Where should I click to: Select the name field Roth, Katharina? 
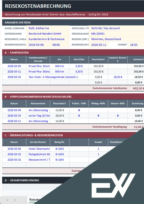[x=48, y=28]
